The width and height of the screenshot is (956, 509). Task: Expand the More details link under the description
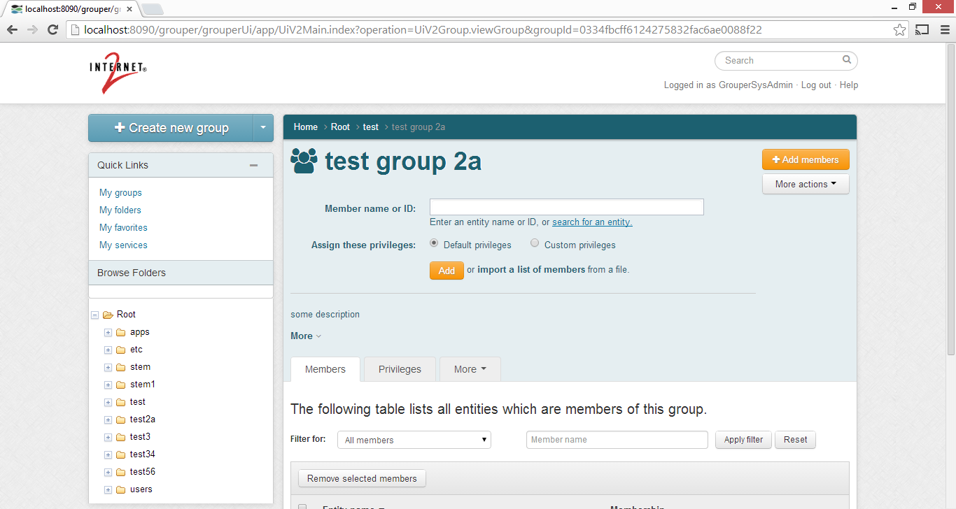[x=306, y=336]
